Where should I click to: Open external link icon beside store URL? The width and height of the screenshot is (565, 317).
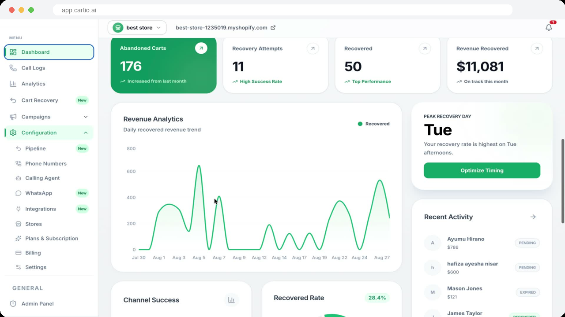coord(273,28)
